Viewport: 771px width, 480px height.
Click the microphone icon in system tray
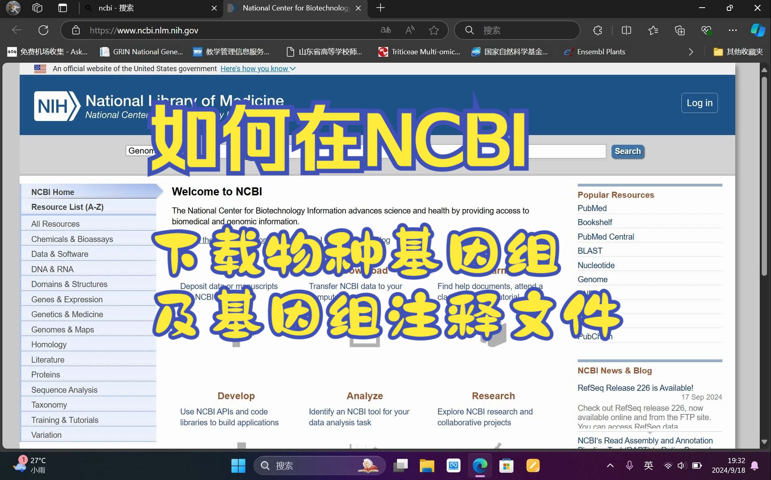tap(629, 466)
